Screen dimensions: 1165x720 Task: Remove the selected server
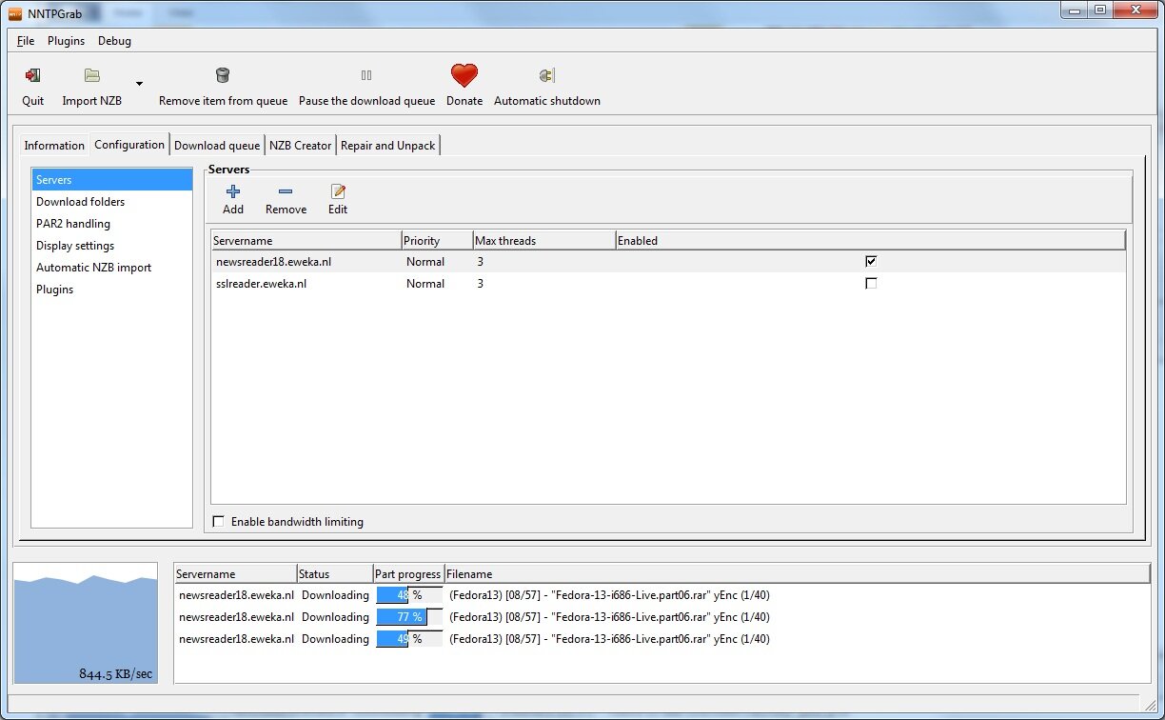[x=286, y=191]
